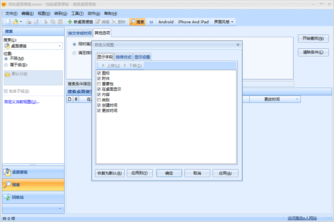Click the 访问高效e人网站 link in status bar
This screenshot has height=222, width=334.
click(x=302, y=218)
